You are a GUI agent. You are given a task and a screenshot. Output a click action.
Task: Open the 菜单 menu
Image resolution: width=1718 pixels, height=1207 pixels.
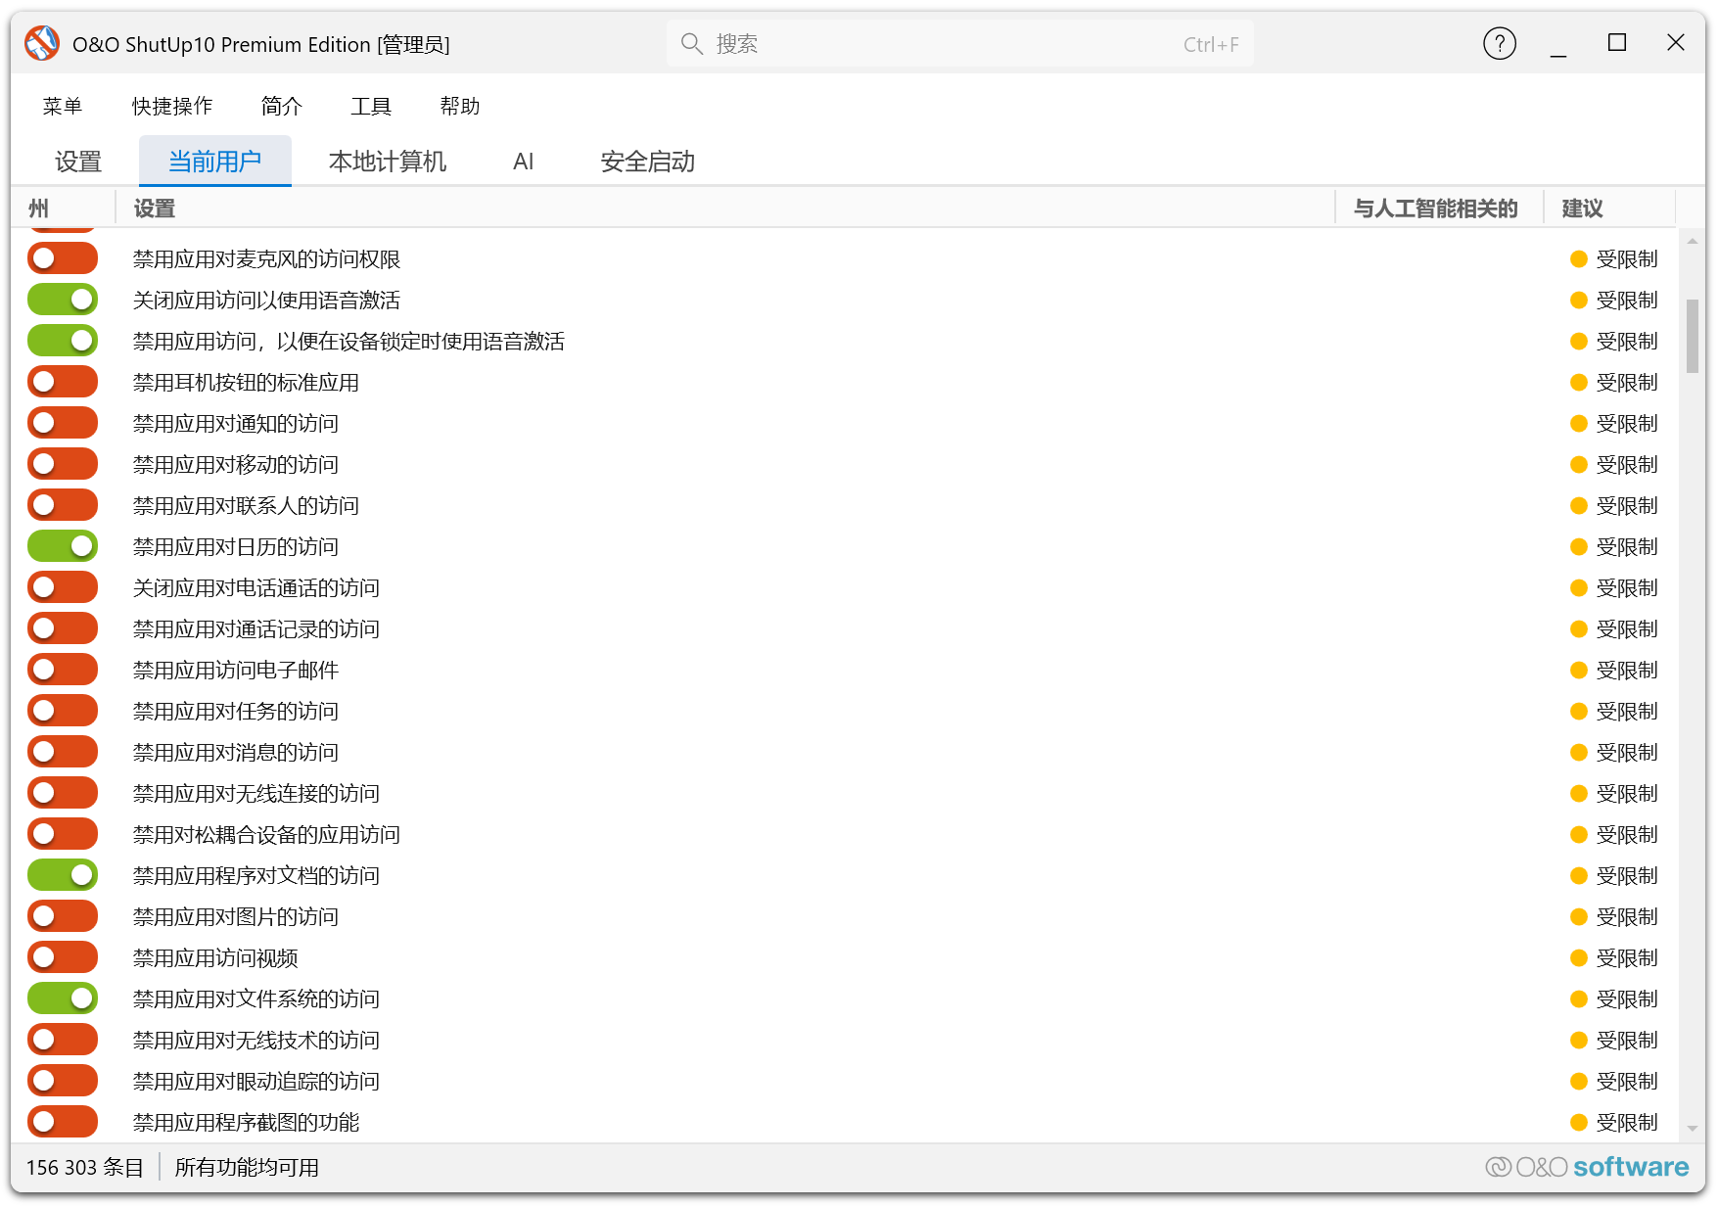63,106
